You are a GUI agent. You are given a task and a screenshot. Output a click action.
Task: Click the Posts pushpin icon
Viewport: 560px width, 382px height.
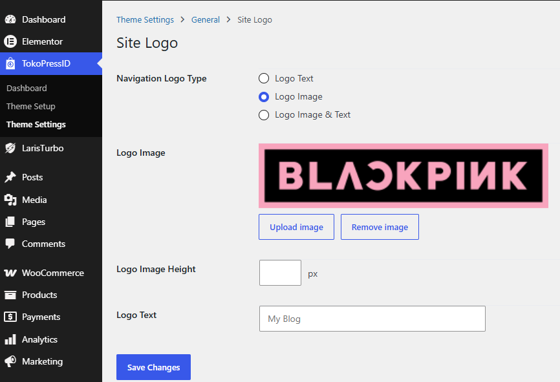[10, 177]
